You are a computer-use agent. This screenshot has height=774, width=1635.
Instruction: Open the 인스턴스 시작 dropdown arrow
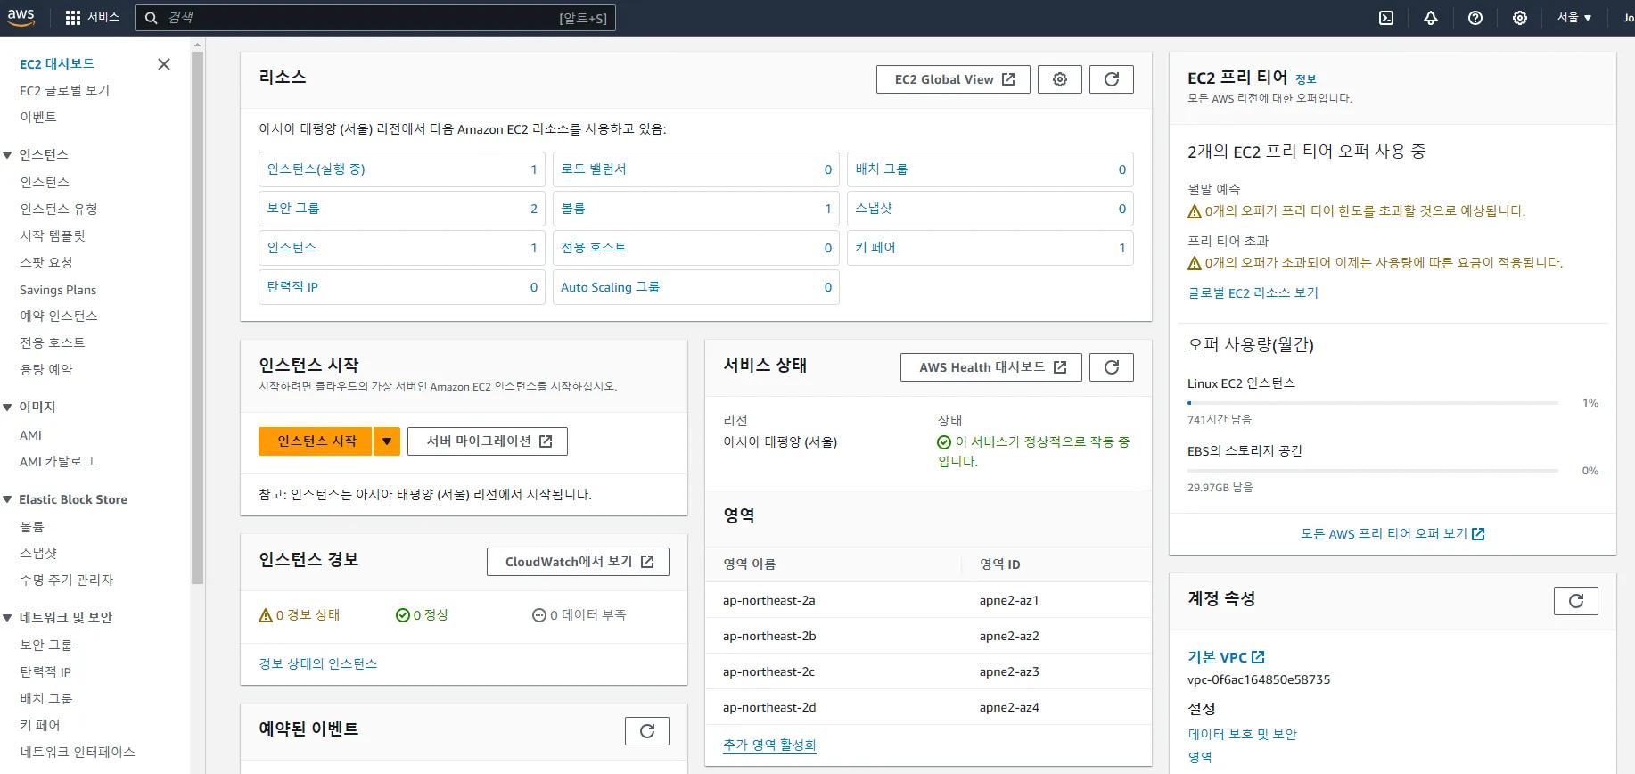[387, 441]
